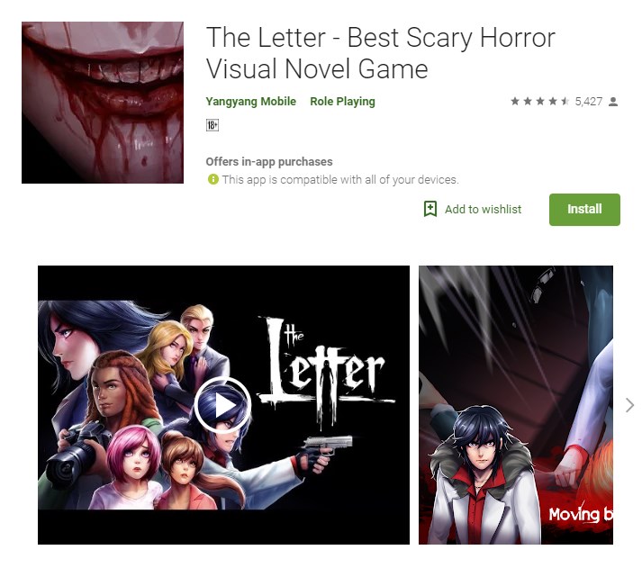
Task: Click The Letter logo in trailer thumbnail
Action: pyautogui.click(x=326, y=370)
